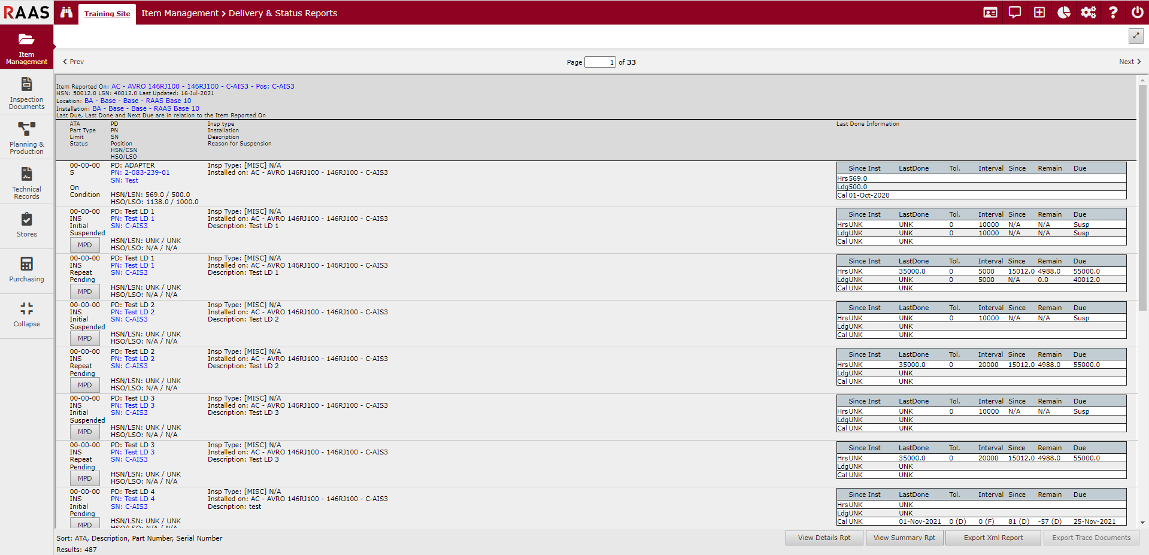
Task: Click the Export Xml Report button
Action: pos(993,538)
